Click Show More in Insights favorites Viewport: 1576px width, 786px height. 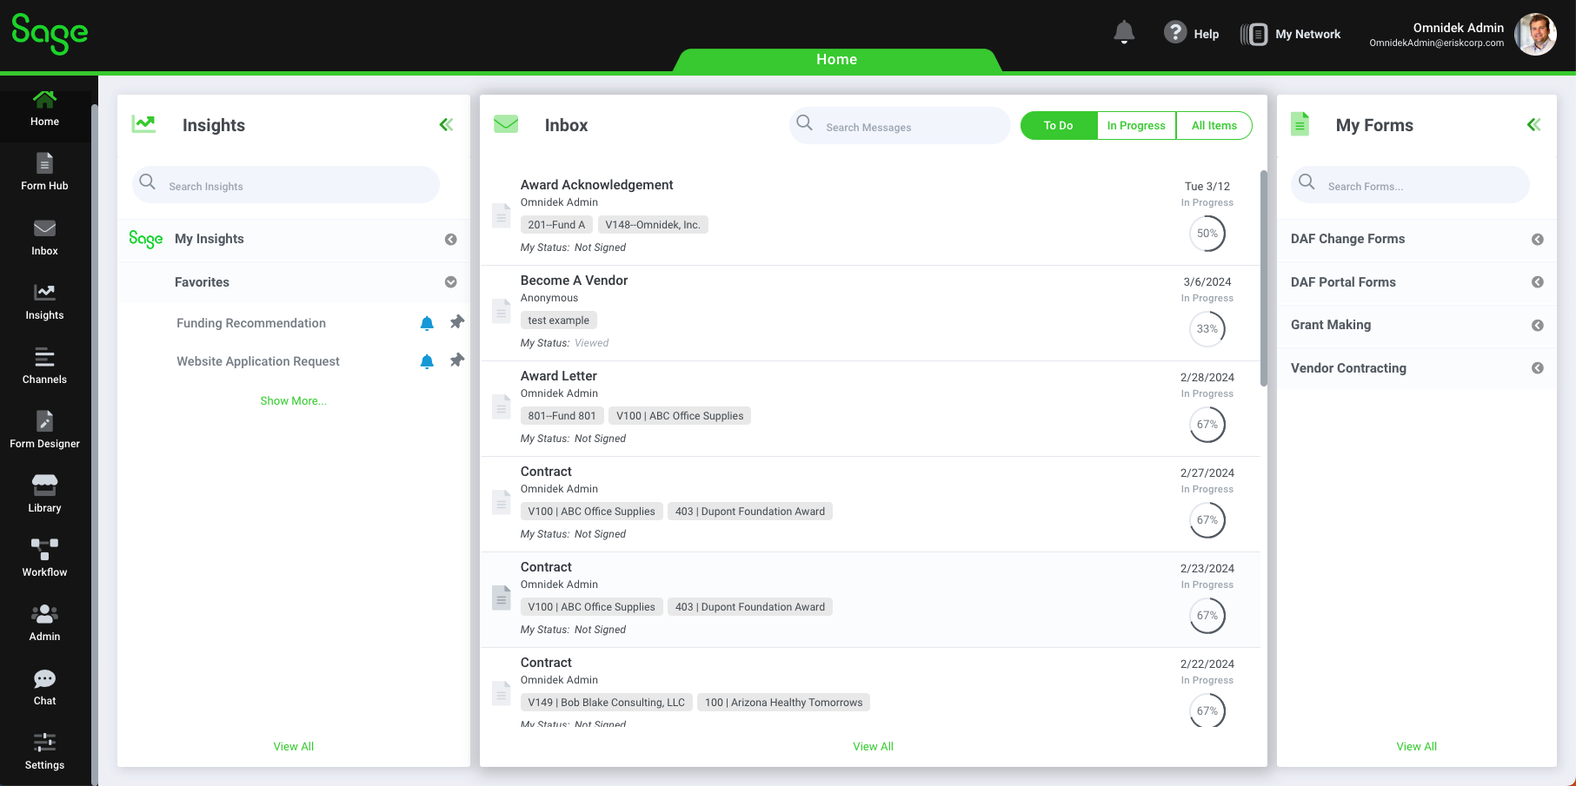pyautogui.click(x=294, y=401)
